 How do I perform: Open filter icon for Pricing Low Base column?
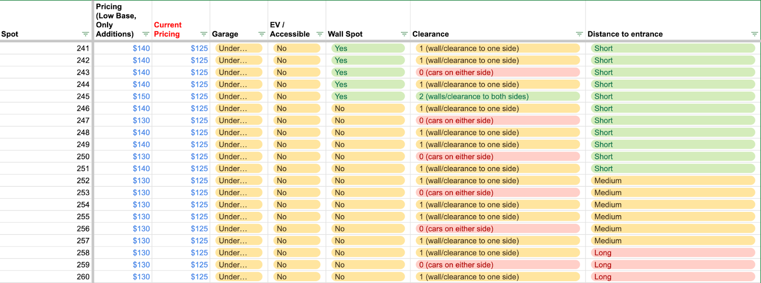tap(146, 34)
